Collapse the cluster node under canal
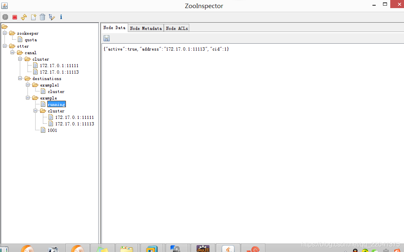This screenshot has height=252, width=404. pos(20,59)
